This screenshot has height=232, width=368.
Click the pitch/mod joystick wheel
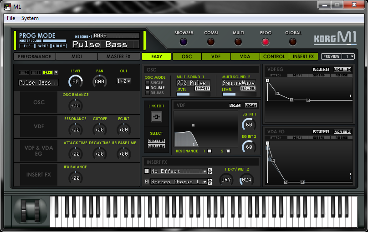tap(31, 211)
